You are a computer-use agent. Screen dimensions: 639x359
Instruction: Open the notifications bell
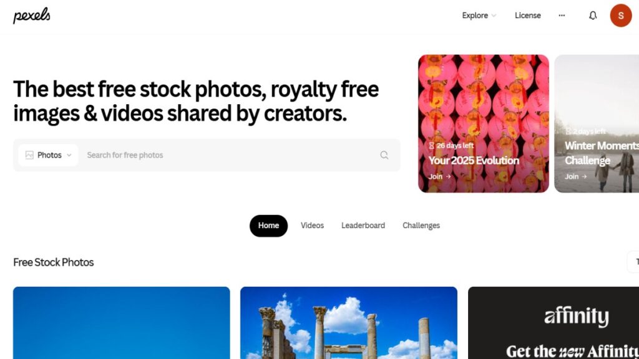pos(593,16)
